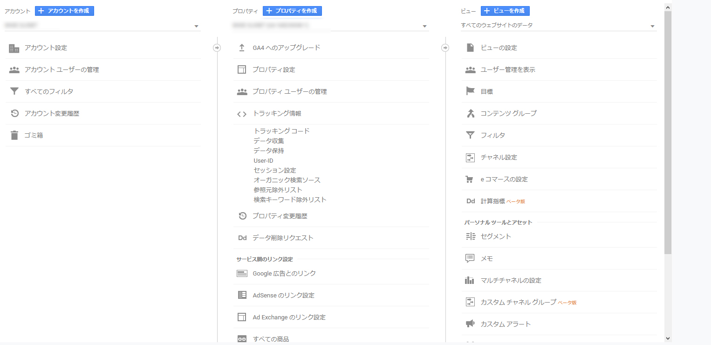This screenshot has height=345, width=711.
Task: Open the マルチチャネルの設定 text
Action: (x=511, y=280)
